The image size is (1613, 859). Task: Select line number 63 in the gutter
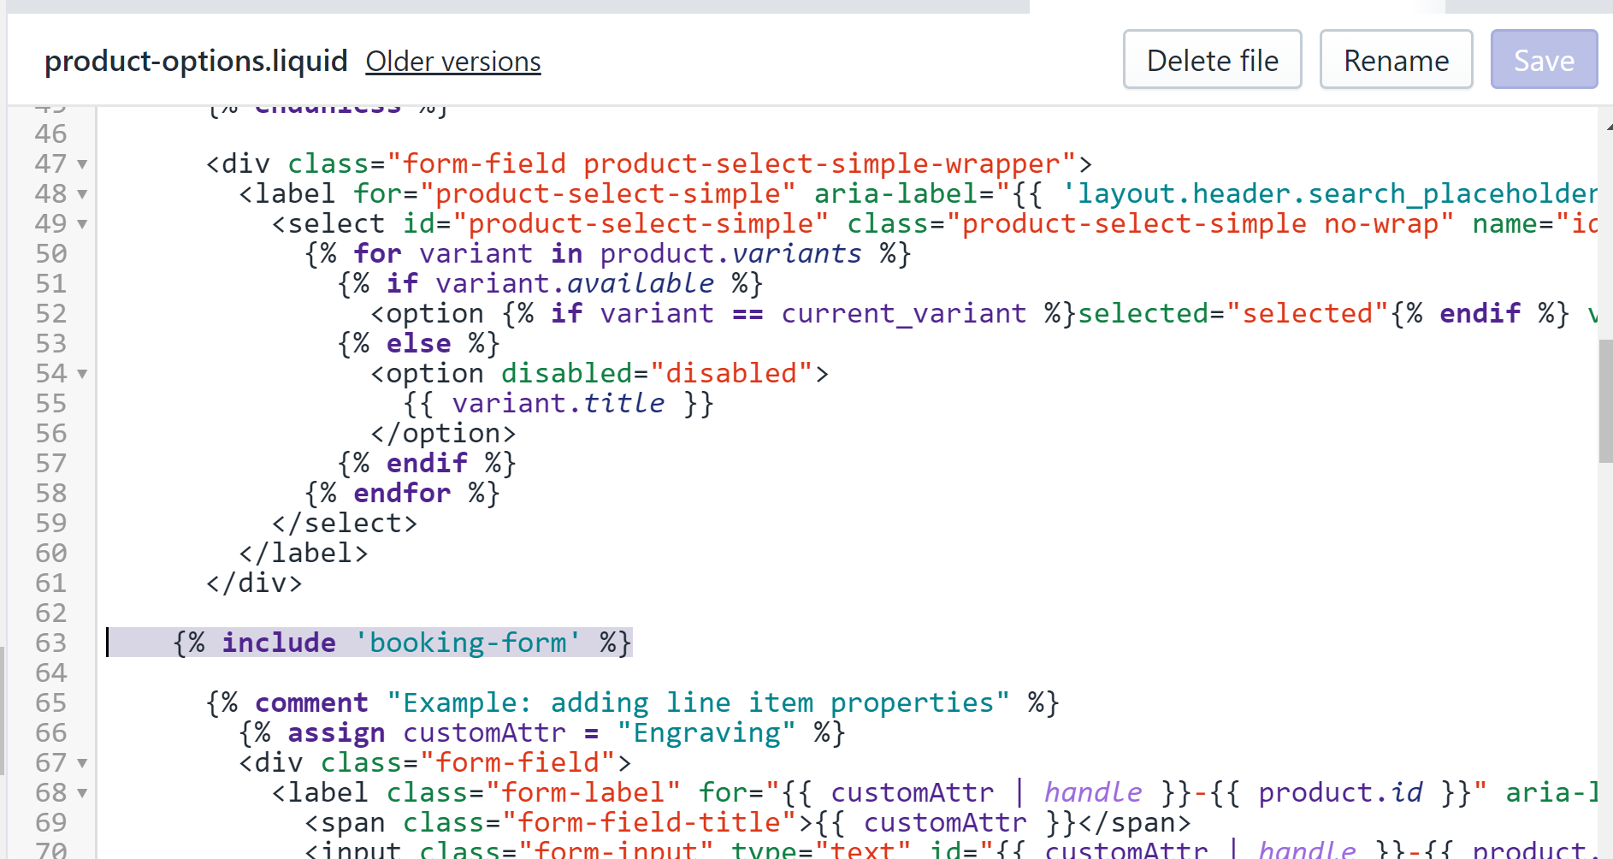pyautogui.click(x=51, y=643)
